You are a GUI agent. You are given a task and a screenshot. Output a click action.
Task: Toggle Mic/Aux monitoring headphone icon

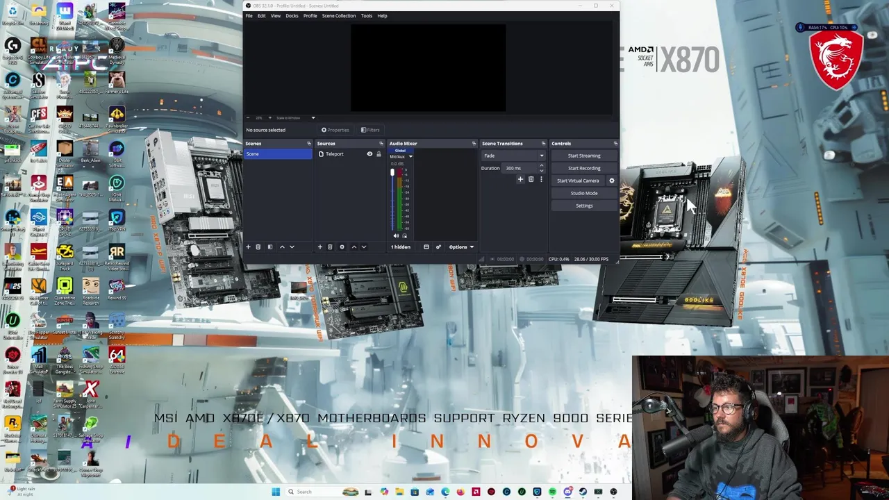(405, 236)
